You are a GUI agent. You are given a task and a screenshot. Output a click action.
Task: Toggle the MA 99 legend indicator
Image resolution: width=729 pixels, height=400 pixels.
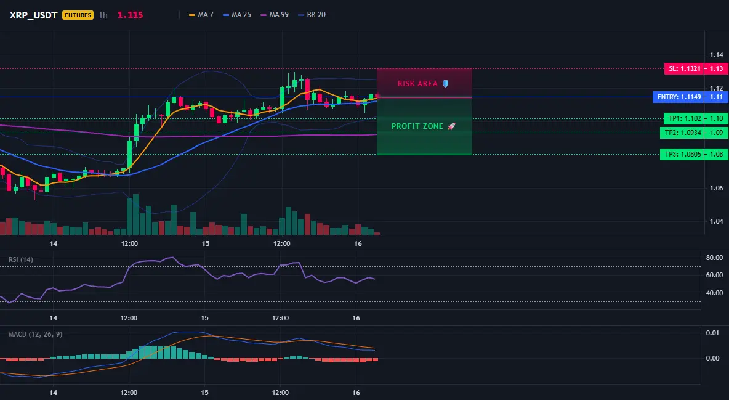(x=275, y=15)
